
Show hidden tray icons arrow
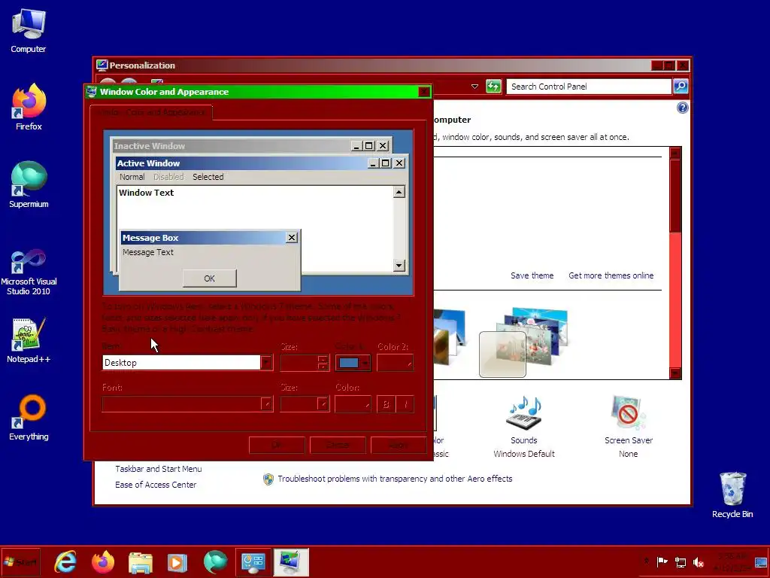coord(647,561)
